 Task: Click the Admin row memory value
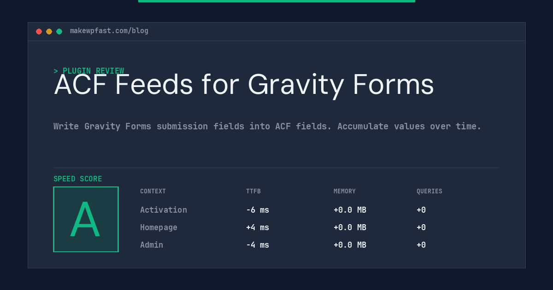(x=350, y=245)
